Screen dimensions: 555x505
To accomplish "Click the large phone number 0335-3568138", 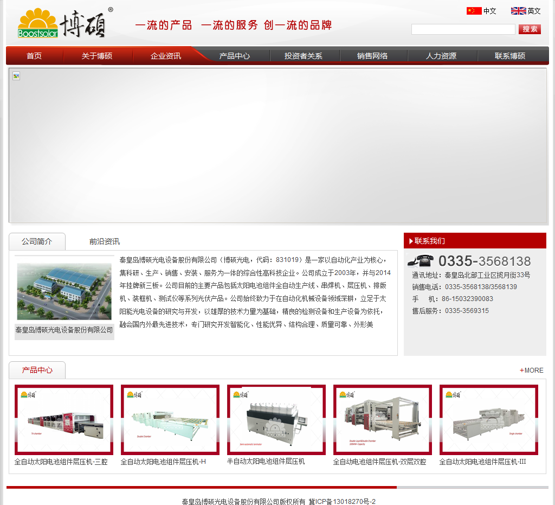I will (485, 261).
